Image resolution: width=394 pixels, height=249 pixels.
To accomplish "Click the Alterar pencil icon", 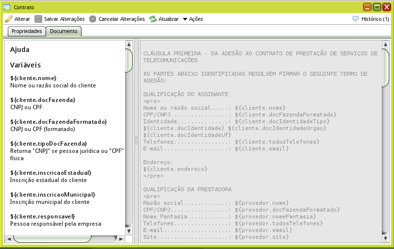I will [9, 19].
